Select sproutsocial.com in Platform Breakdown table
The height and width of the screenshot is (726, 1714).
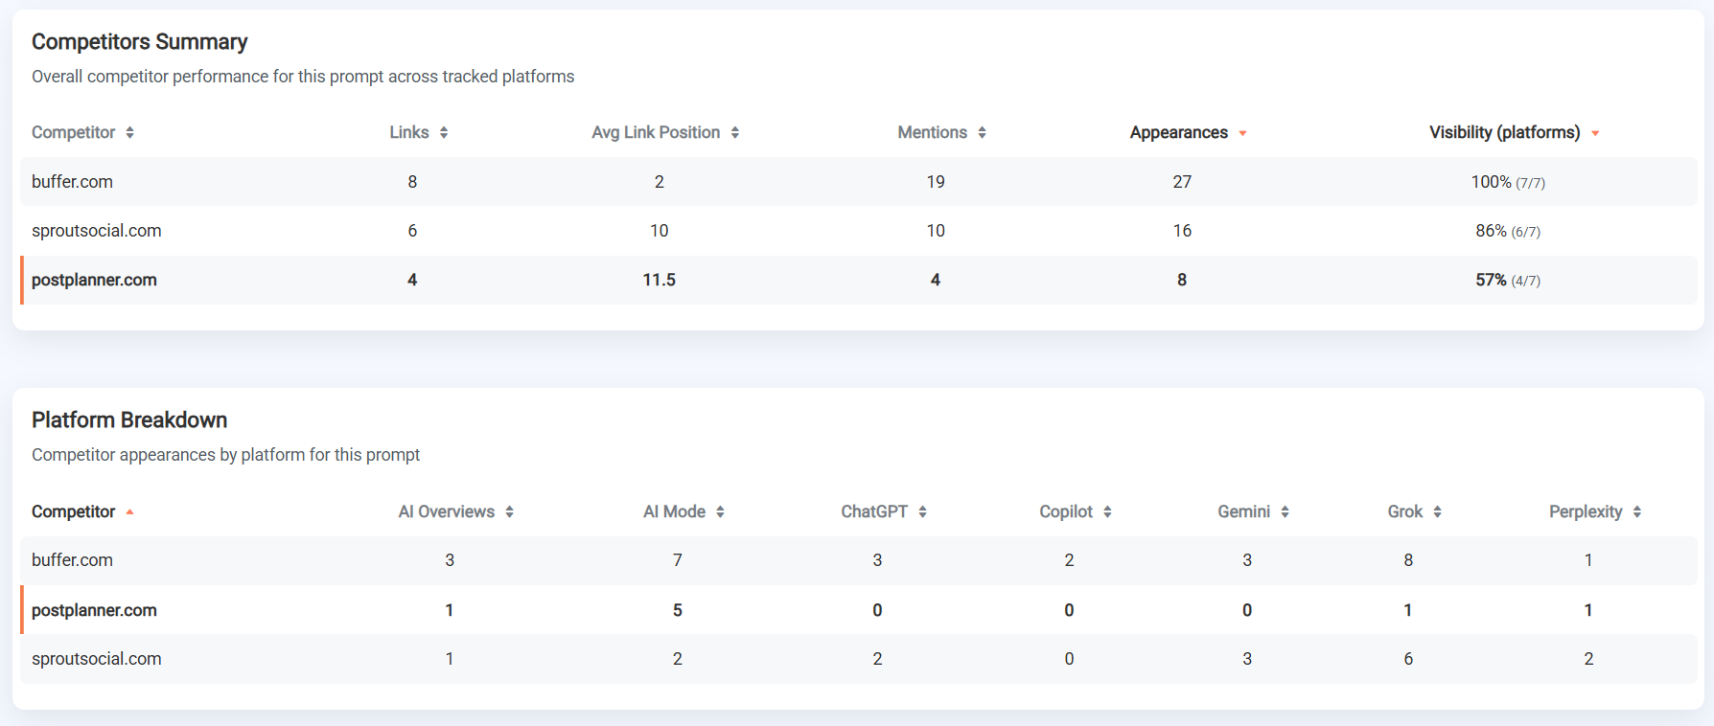tap(96, 659)
